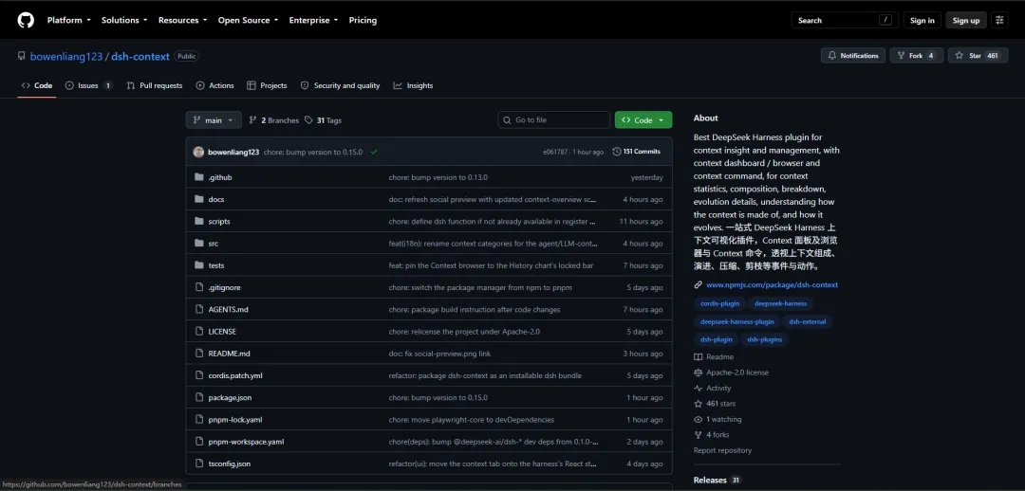Open the tests folder
This screenshot has height=491, width=1025.
(215, 265)
